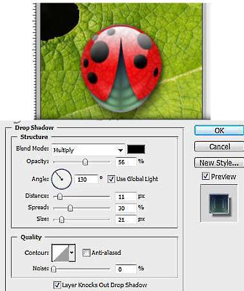This screenshot has height=291, width=244.
Task: Open the New Style dialog
Action: (219, 162)
